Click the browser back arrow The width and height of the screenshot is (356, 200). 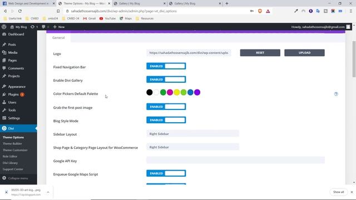tap(5, 11)
